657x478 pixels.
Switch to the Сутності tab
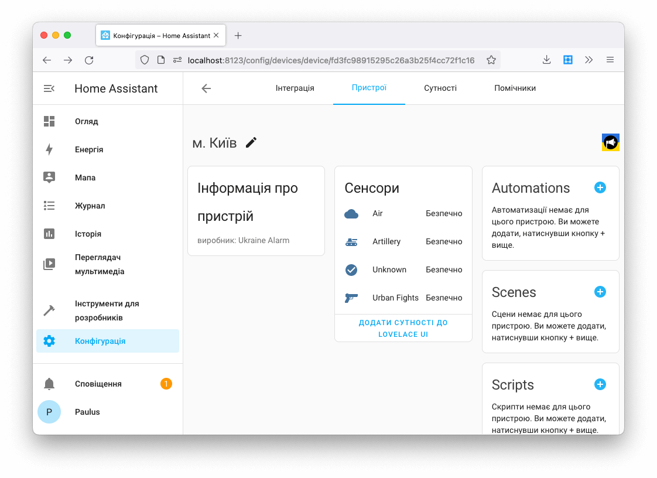(440, 88)
